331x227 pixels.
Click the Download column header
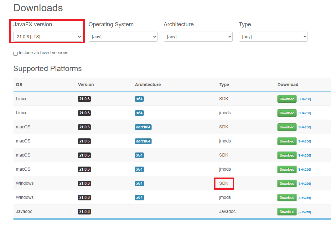click(288, 85)
